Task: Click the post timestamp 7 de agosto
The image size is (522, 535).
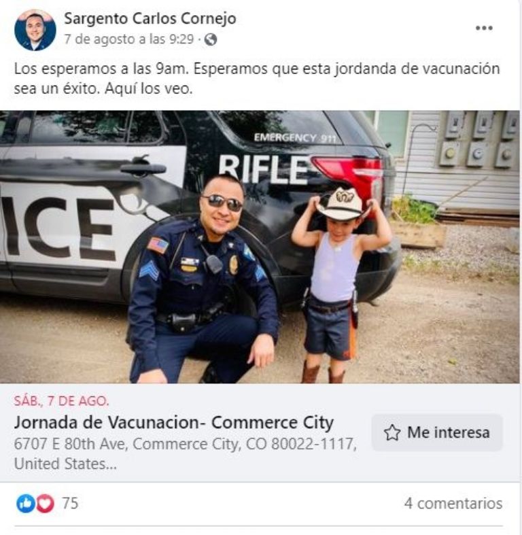Action: pos(129,39)
